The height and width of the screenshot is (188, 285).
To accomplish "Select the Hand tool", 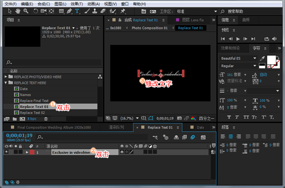I will [18, 11].
